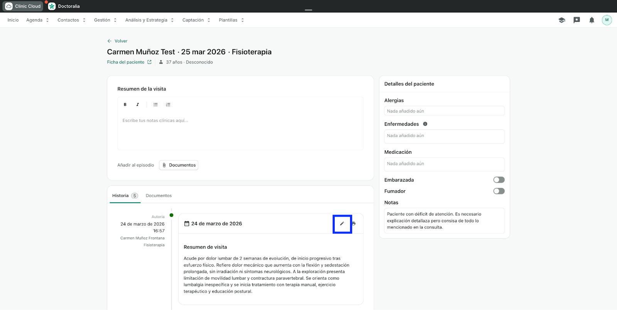Screen dimensions: 617x310
Task: Print the 24 de marzo visit entry
Action: (x=354, y=223)
